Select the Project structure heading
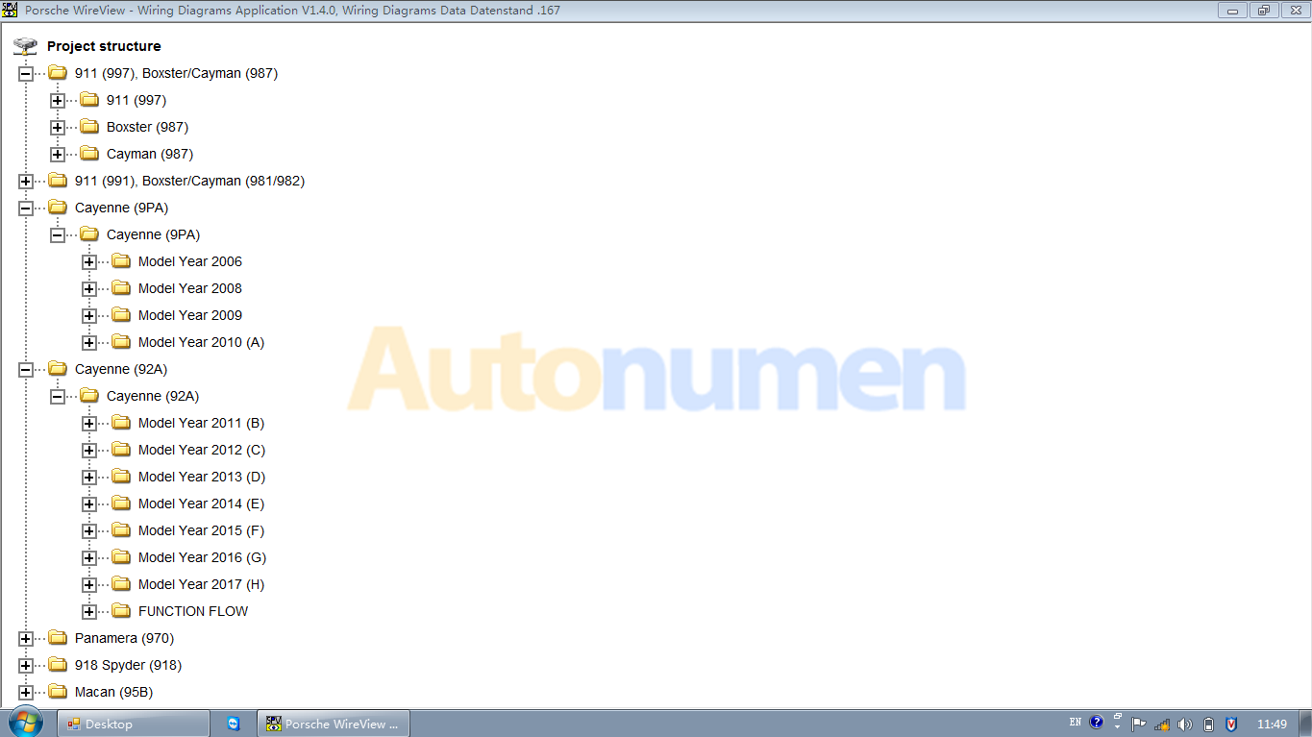Viewport: 1312px width, 737px height. pyautogui.click(x=104, y=46)
